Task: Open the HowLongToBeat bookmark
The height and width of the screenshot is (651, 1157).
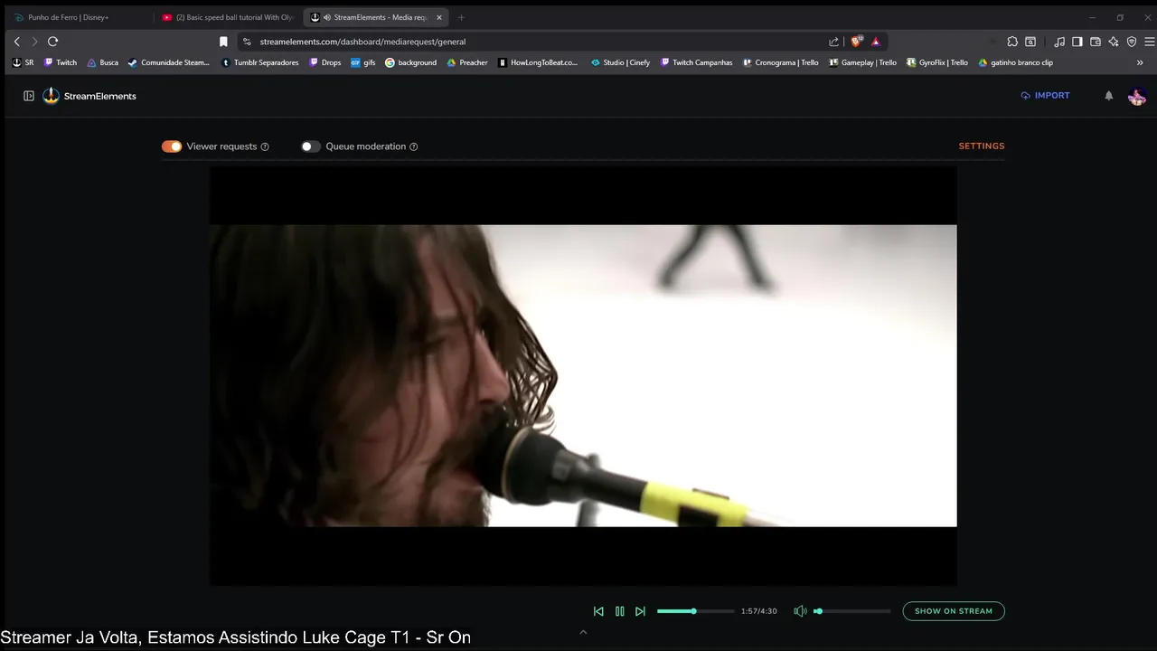Action: tap(538, 62)
